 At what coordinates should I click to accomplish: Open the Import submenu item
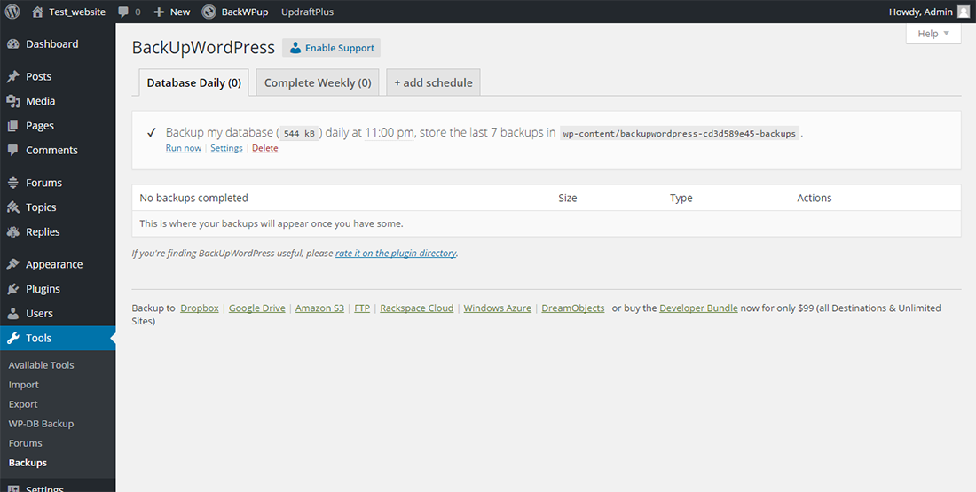pos(24,385)
